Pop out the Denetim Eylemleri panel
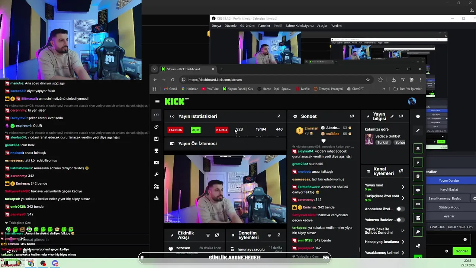 point(278,235)
